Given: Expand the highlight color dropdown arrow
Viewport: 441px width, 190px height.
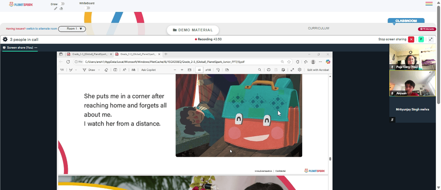Looking at the screenshot, I should (76, 70).
